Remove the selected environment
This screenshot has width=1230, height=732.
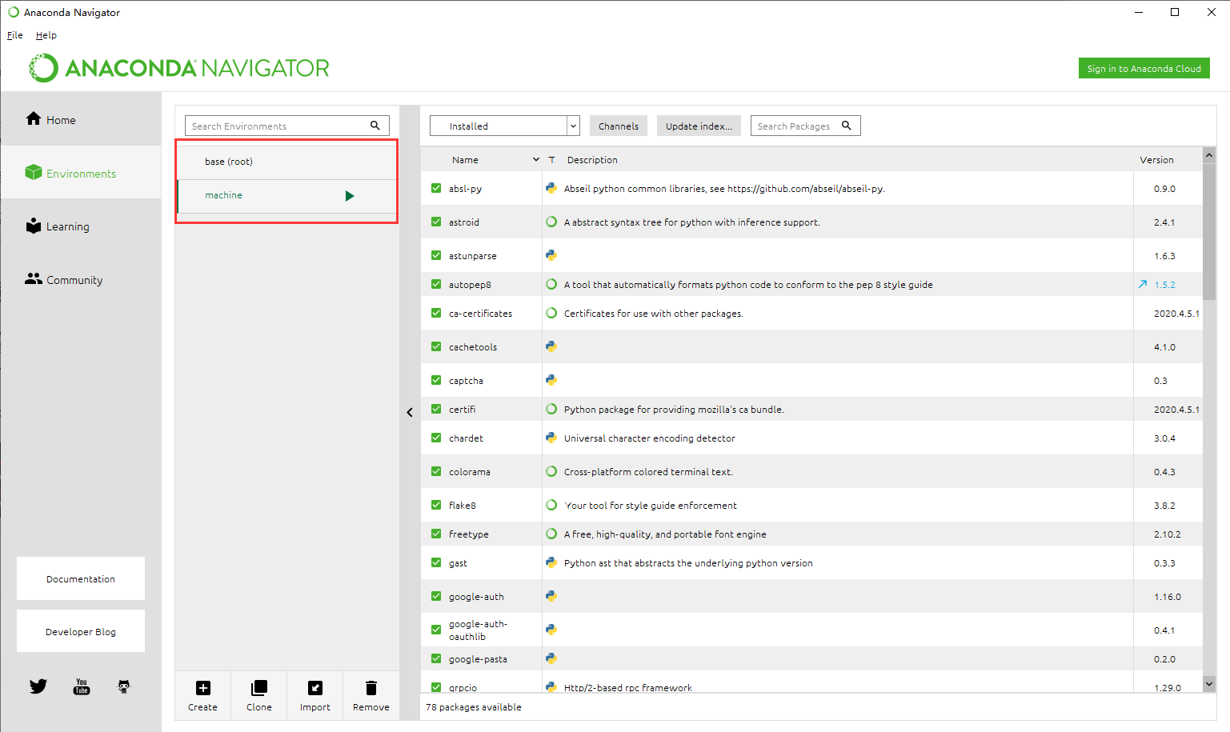point(371,694)
